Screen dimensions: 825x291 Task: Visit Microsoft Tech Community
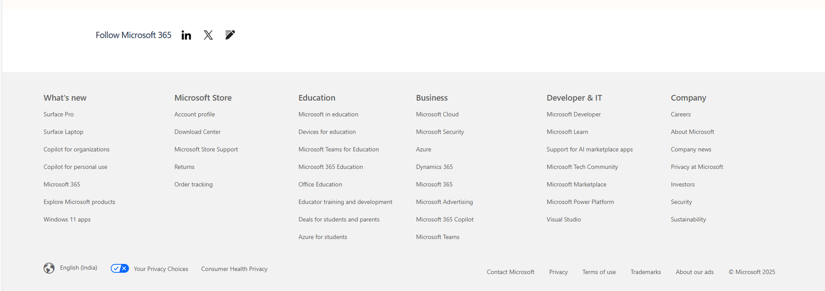[x=582, y=167]
